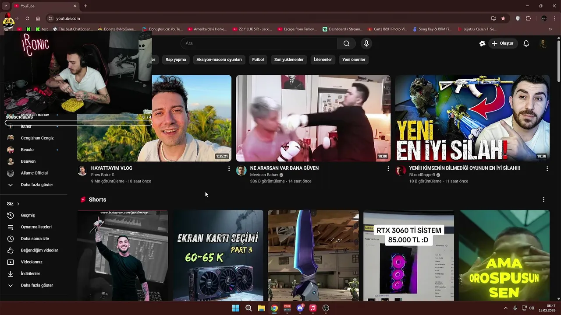This screenshot has width=561, height=315.
Task: Open EKRAN KARTI SEÇİMİ short
Action: click(218, 255)
